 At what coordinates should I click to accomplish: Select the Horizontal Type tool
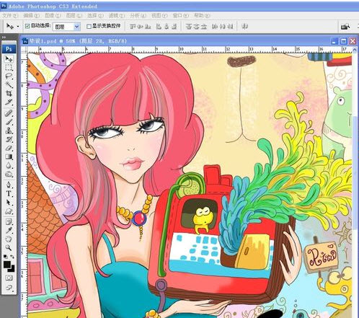click(x=9, y=194)
